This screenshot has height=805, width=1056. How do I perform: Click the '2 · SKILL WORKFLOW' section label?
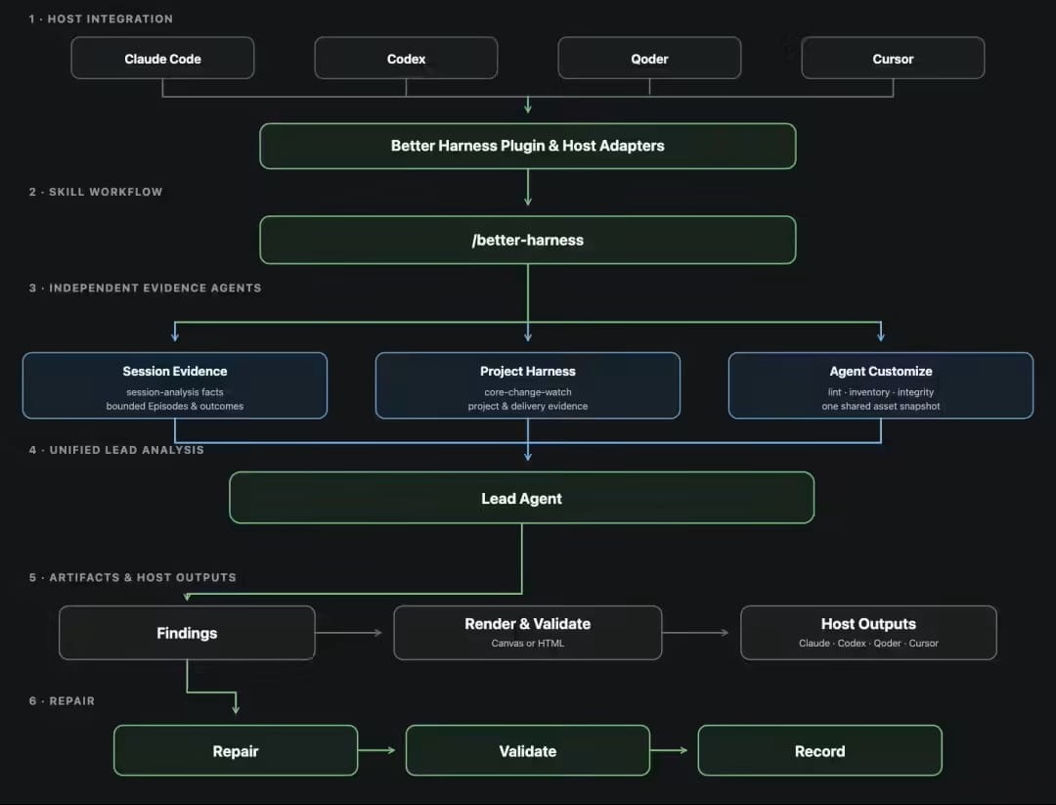[x=96, y=192]
